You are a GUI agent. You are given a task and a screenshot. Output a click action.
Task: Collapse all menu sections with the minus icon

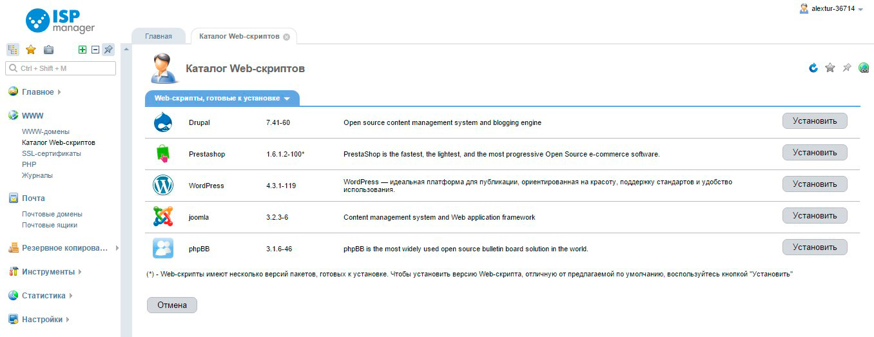(x=95, y=50)
